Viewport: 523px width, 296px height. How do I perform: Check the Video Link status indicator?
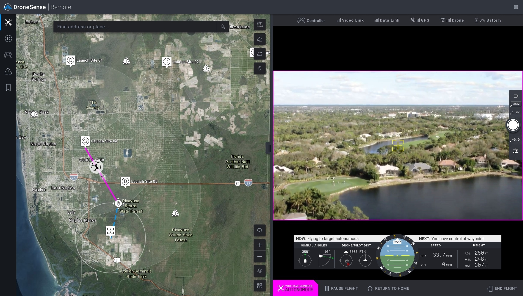[x=350, y=20]
